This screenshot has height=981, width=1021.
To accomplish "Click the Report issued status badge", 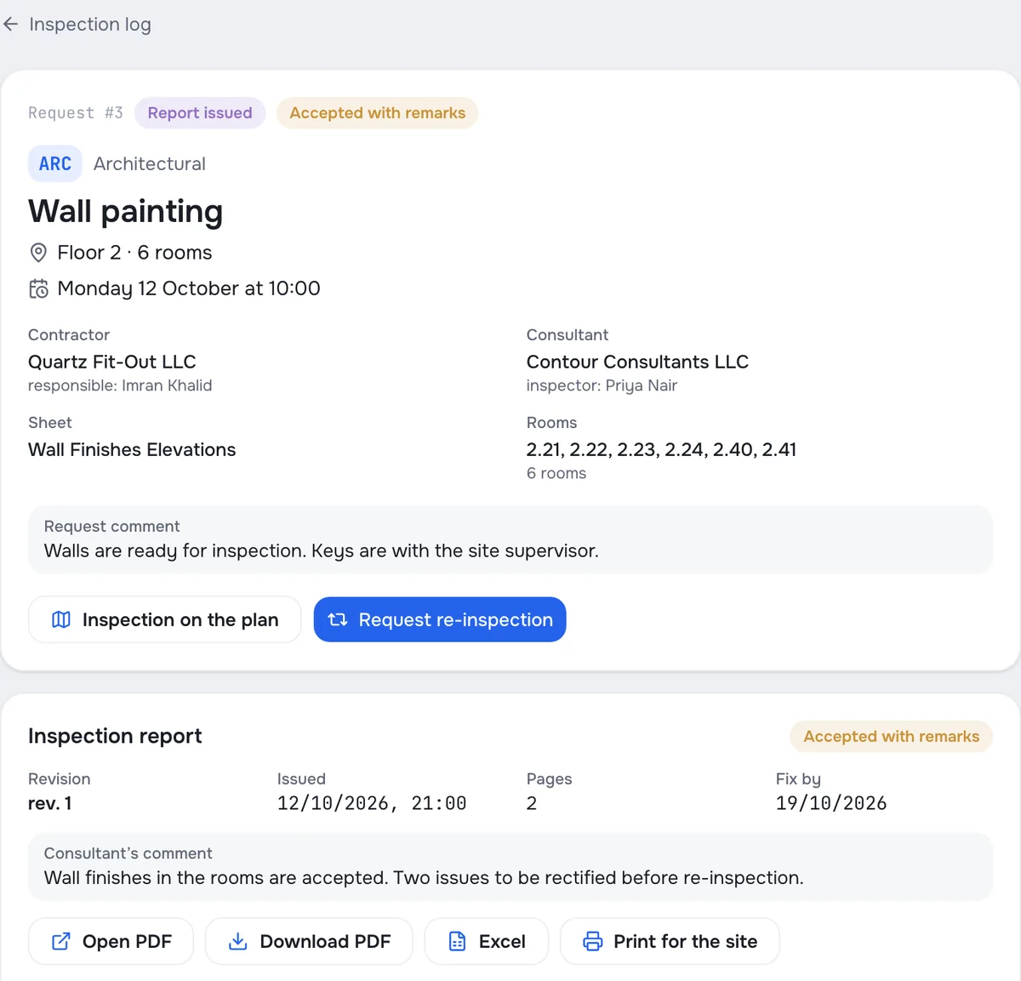I will click(200, 113).
